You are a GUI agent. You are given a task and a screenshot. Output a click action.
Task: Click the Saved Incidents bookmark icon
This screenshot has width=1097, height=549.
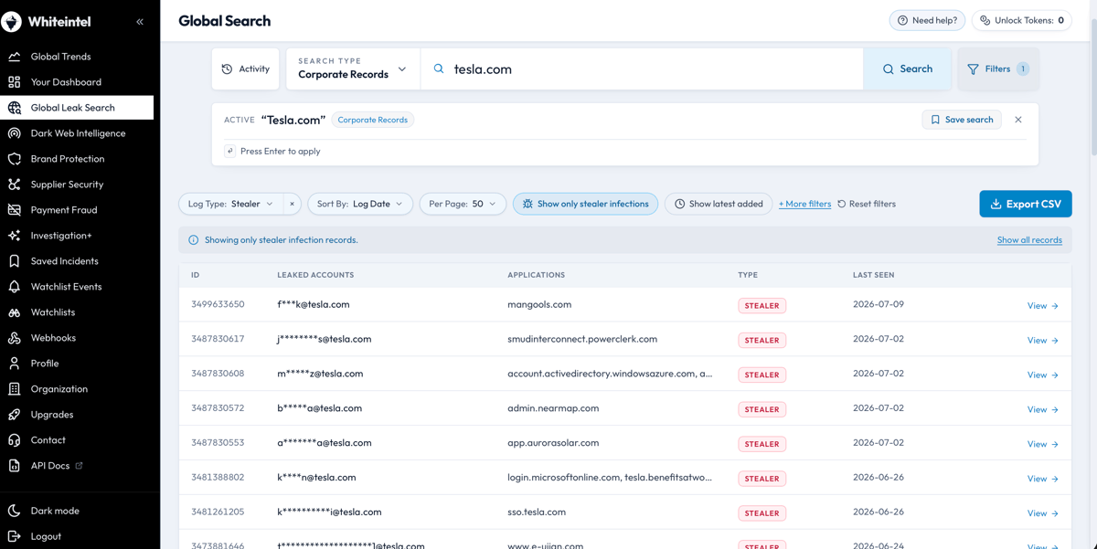[15, 261]
